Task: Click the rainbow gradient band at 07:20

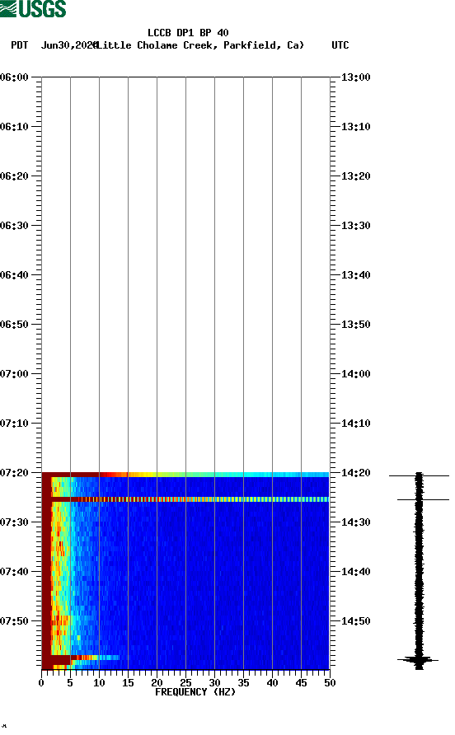Action: click(185, 475)
